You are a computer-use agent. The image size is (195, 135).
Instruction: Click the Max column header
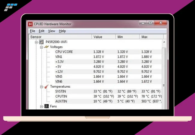point(151,37)
